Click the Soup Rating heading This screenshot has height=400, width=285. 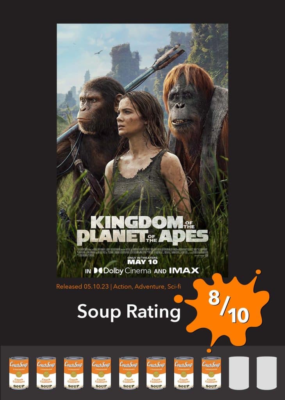pos(129,312)
